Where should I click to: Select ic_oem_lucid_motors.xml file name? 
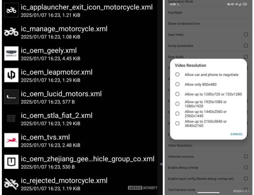[61, 94]
